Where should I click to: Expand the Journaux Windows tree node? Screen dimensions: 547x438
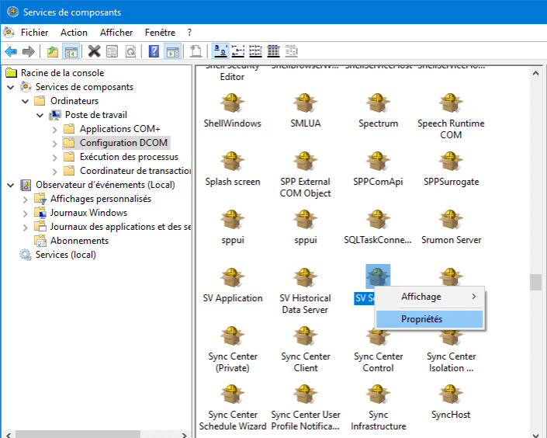click(x=25, y=213)
